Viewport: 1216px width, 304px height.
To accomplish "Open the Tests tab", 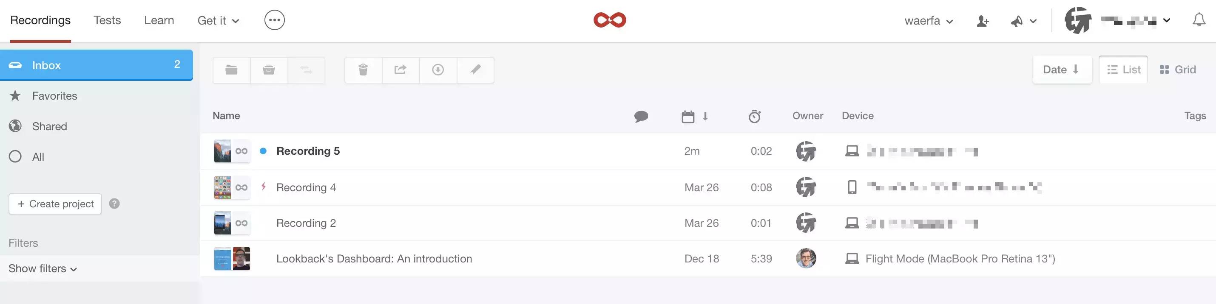I will (107, 20).
